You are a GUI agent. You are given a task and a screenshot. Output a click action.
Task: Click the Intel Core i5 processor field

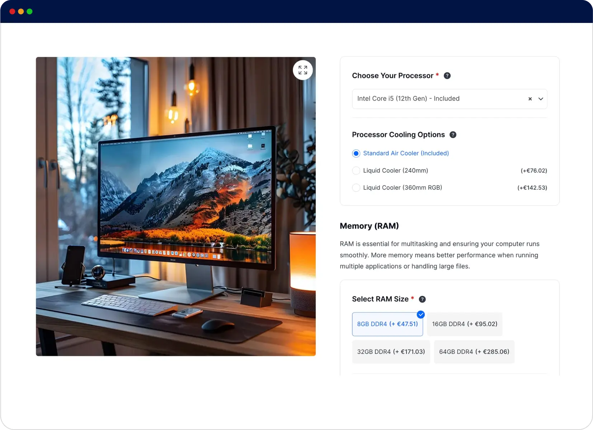point(450,99)
